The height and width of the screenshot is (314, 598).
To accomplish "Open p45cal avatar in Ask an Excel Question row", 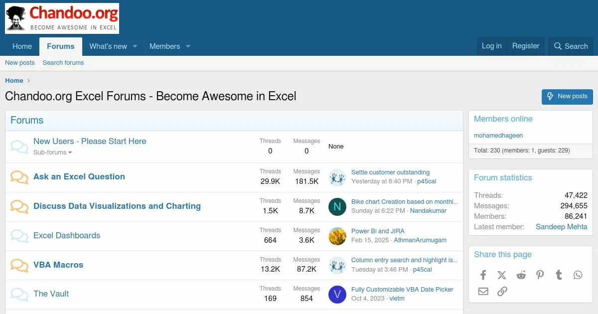I will click(x=337, y=177).
